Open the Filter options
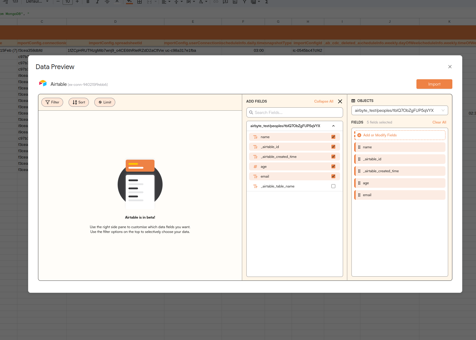The image size is (476, 340). [x=52, y=102]
